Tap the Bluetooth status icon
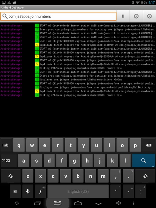156x208 pixels. tap(133, 2)
